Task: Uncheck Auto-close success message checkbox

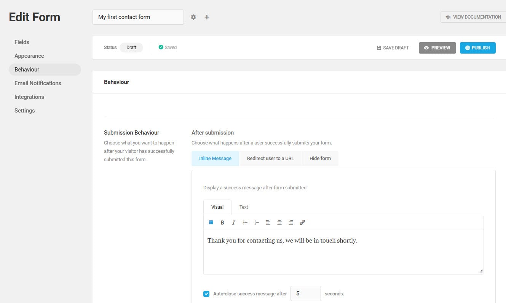Action: tap(206, 294)
